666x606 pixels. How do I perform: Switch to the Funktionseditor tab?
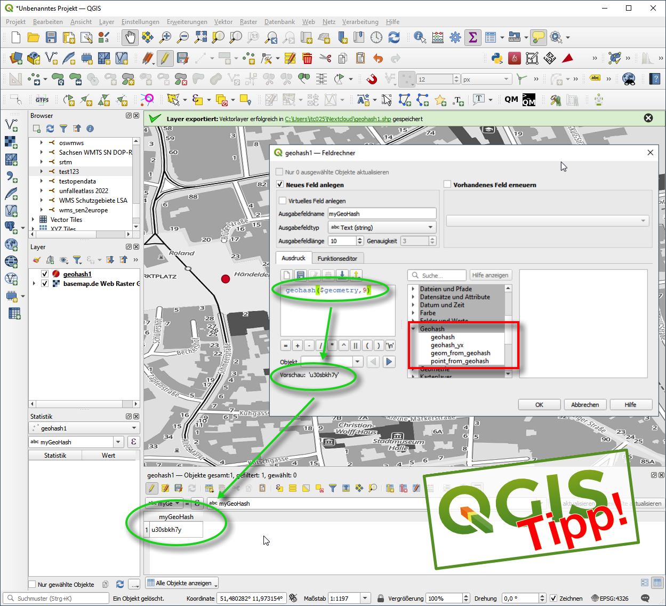click(338, 258)
